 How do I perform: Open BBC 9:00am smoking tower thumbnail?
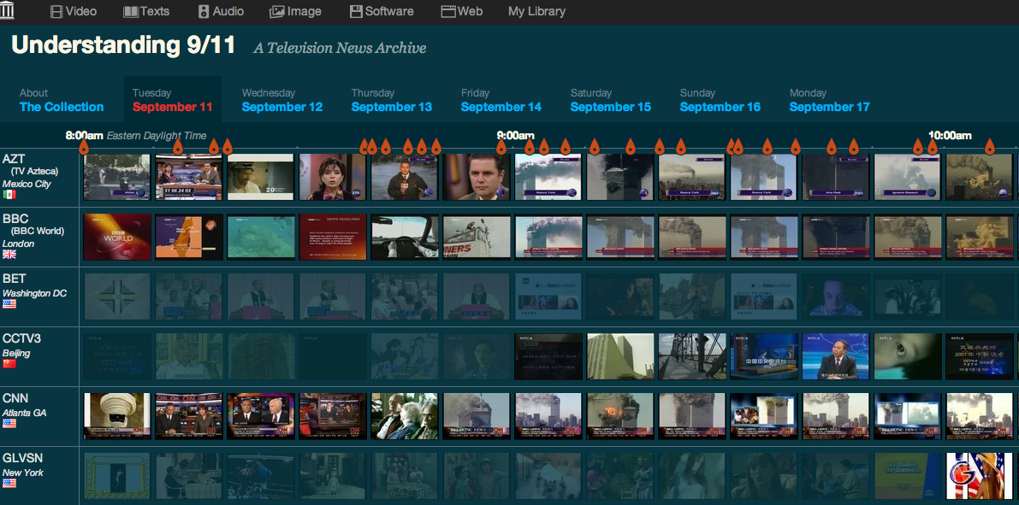click(548, 237)
